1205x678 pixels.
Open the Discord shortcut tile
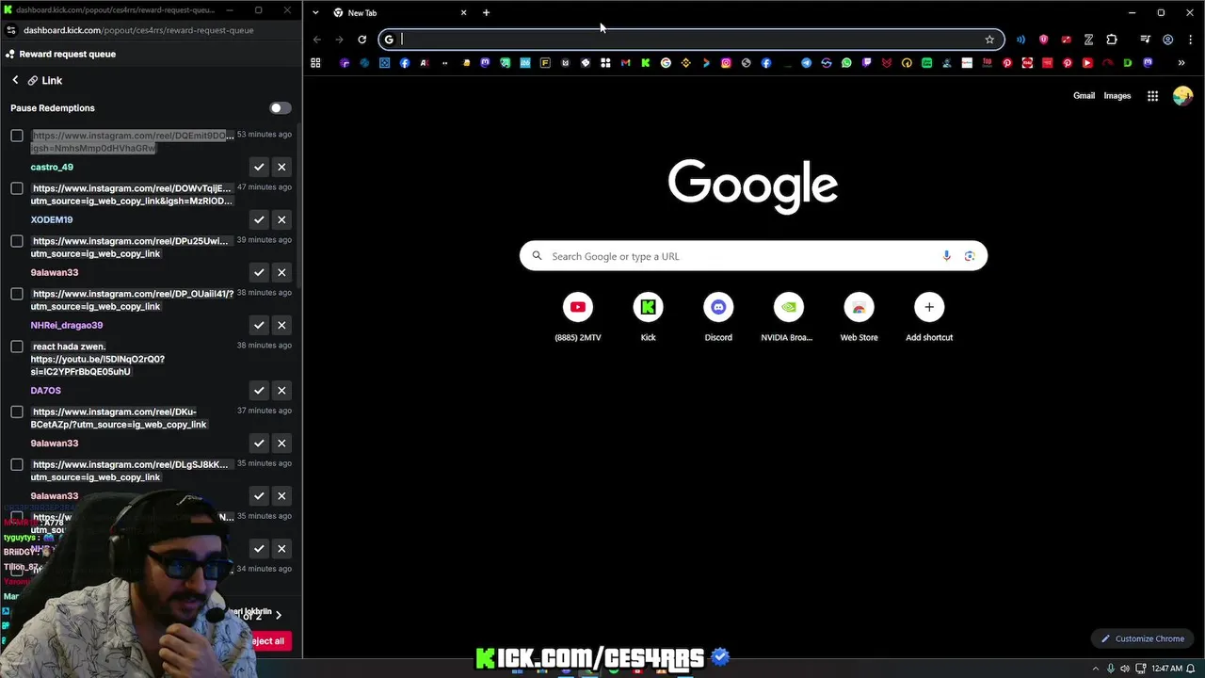point(718,317)
